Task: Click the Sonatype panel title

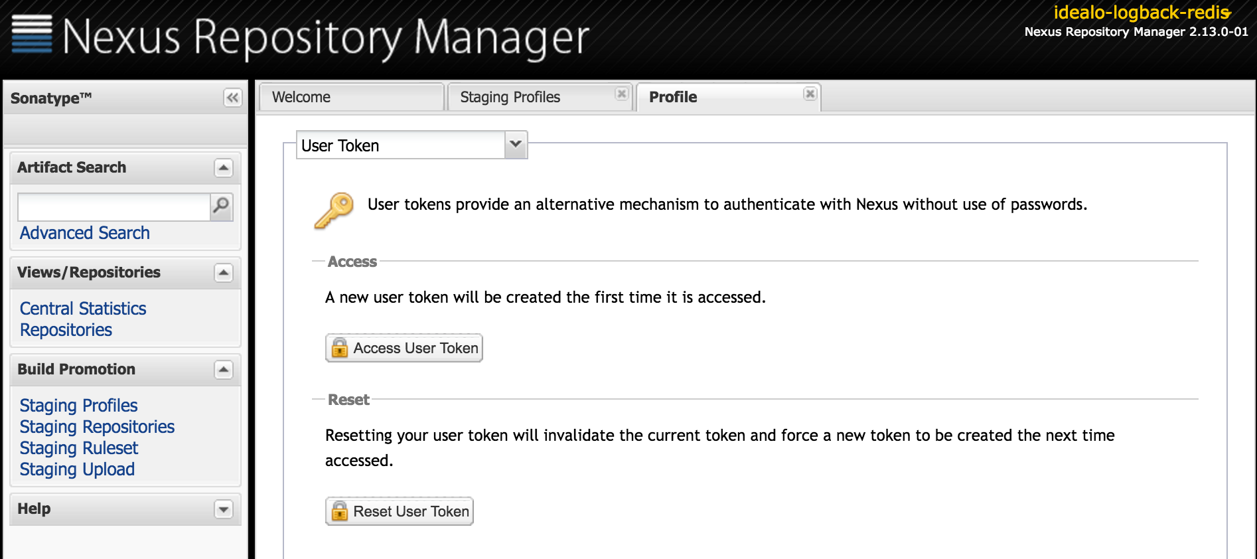Action: pos(51,98)
